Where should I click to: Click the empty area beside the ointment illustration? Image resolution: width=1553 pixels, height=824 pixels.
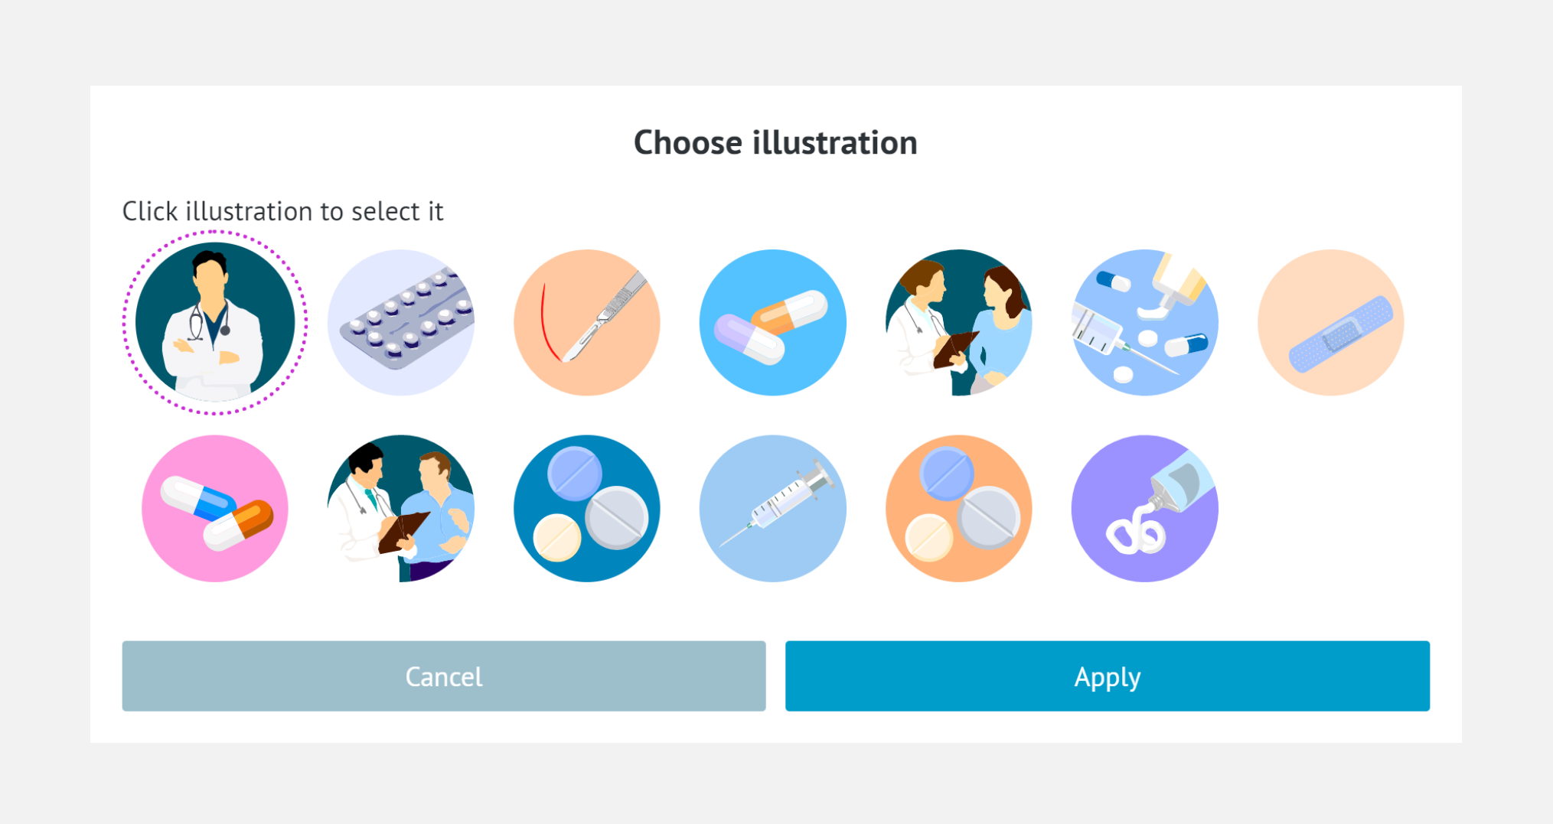pos(1332,508)
